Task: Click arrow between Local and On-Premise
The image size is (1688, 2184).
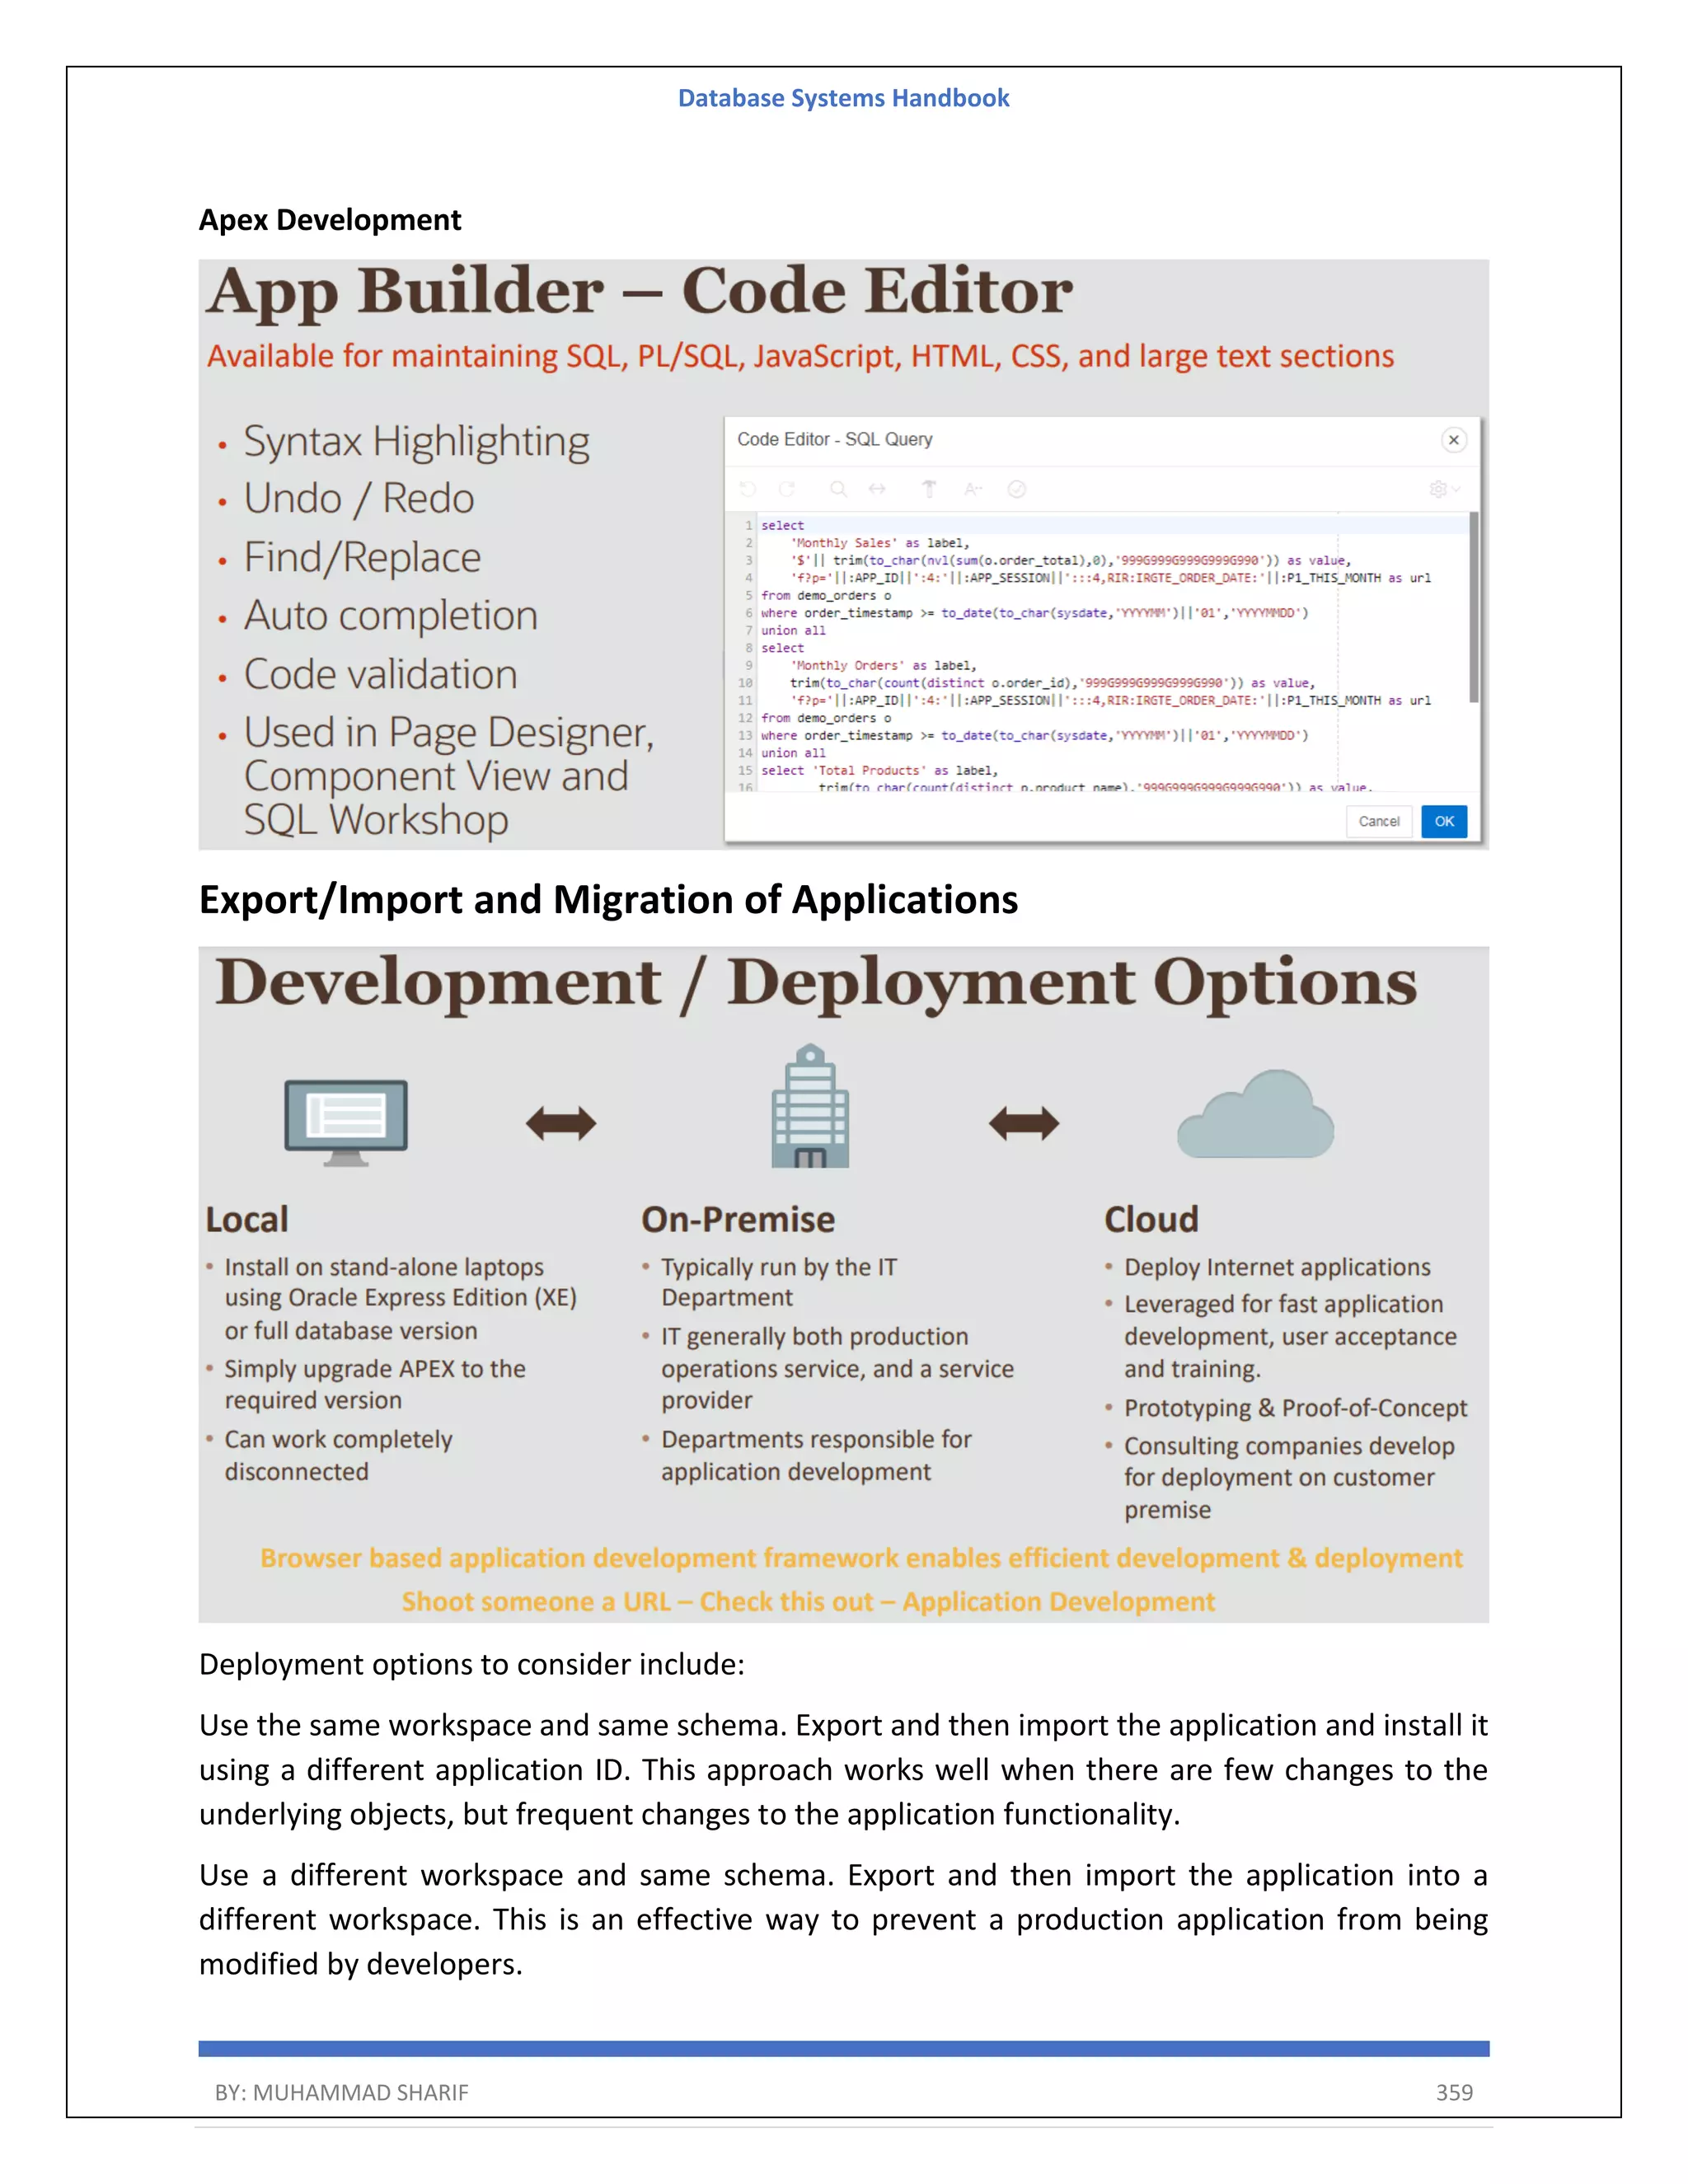Action: click(561, 1124)
